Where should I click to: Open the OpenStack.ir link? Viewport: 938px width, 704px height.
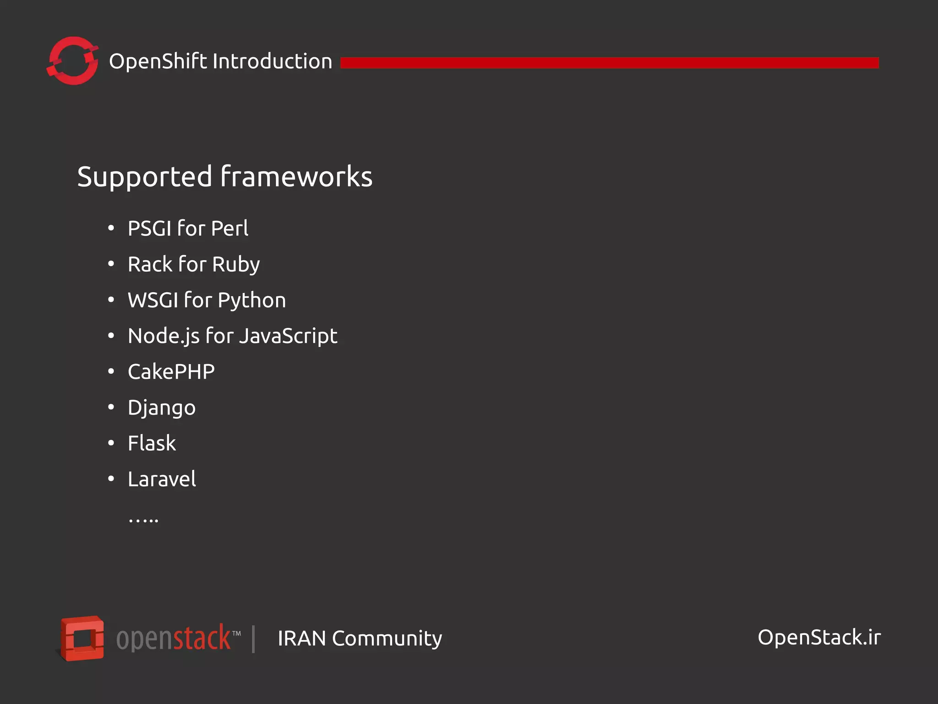pos(819,637)
